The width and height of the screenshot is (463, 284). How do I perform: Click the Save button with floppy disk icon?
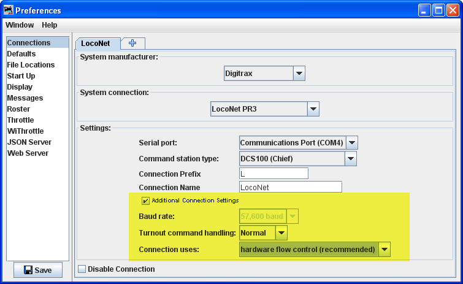pos(37,271)
